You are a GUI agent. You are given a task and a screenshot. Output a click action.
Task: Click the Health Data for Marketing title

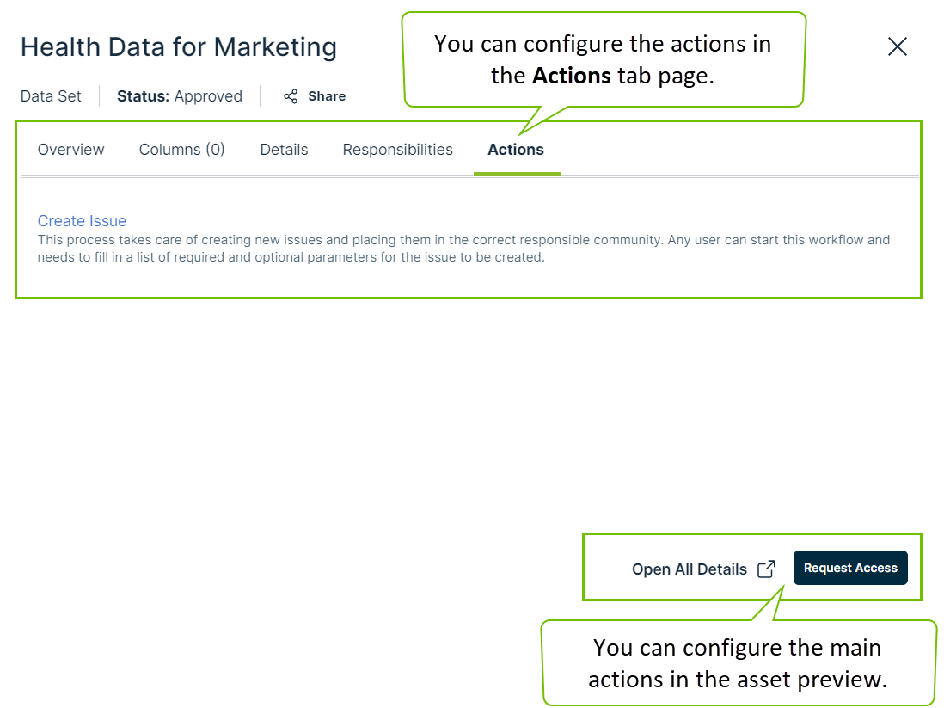[x=179, y=46]
